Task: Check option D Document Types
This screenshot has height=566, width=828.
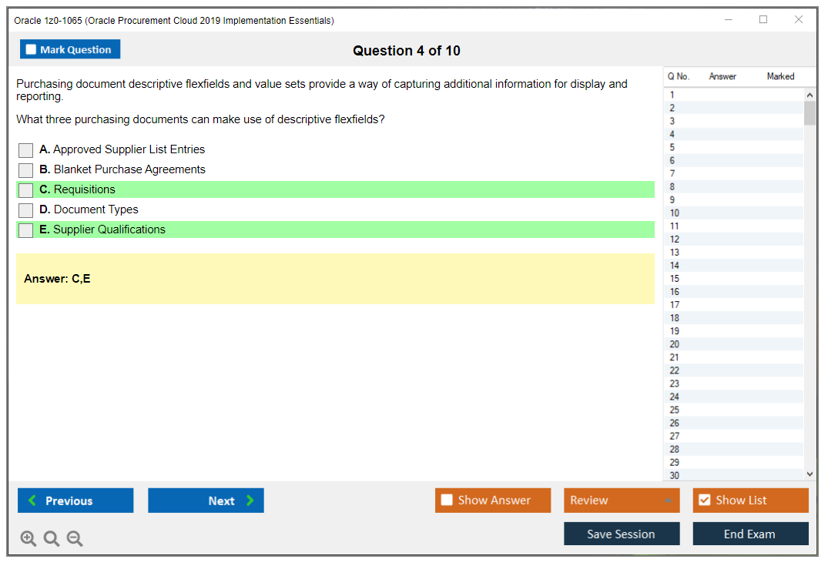Action: [x=26, y=210]
